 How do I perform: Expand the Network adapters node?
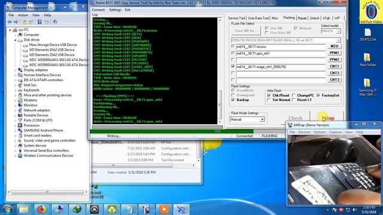click(15, 110)
